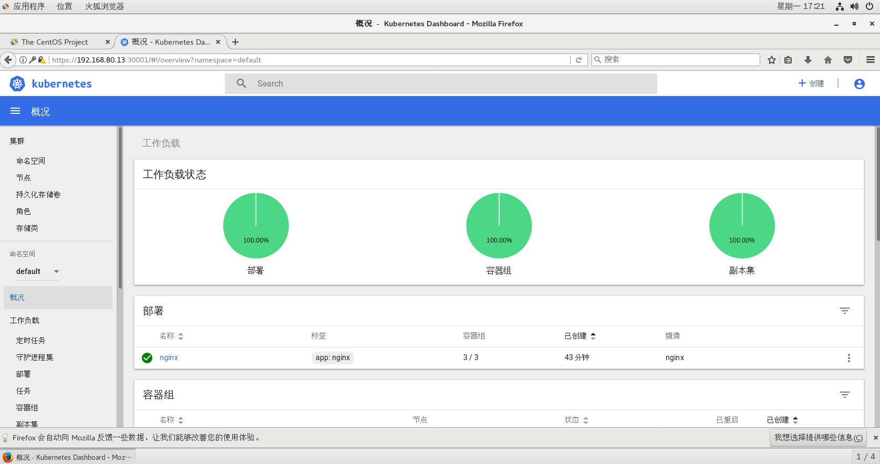Open a new browser tab
Screen dimensions: 880x464
235,42
